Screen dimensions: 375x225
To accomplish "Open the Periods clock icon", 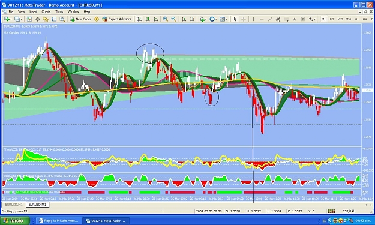I will tap(212, 19).
